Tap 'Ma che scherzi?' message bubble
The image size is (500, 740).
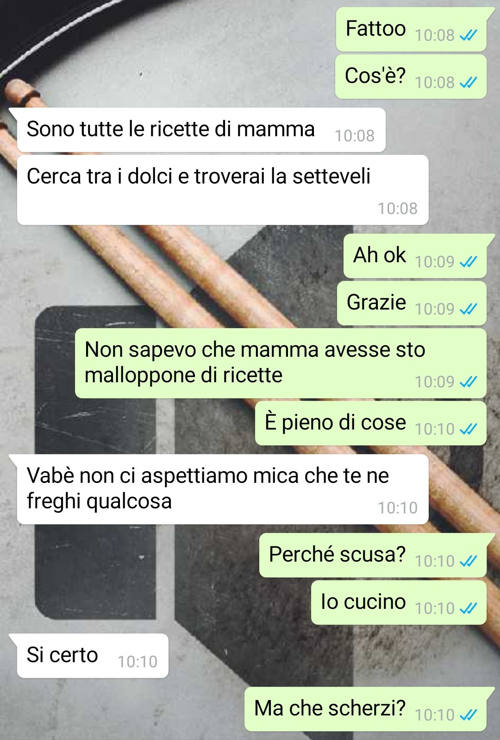pos(365,709)
